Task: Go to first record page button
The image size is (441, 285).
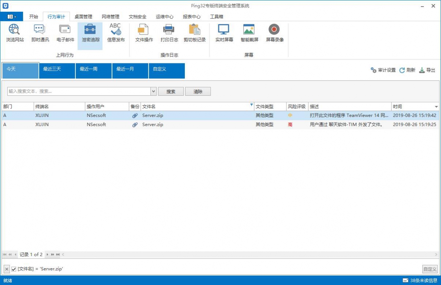Action: click(5, 254)
